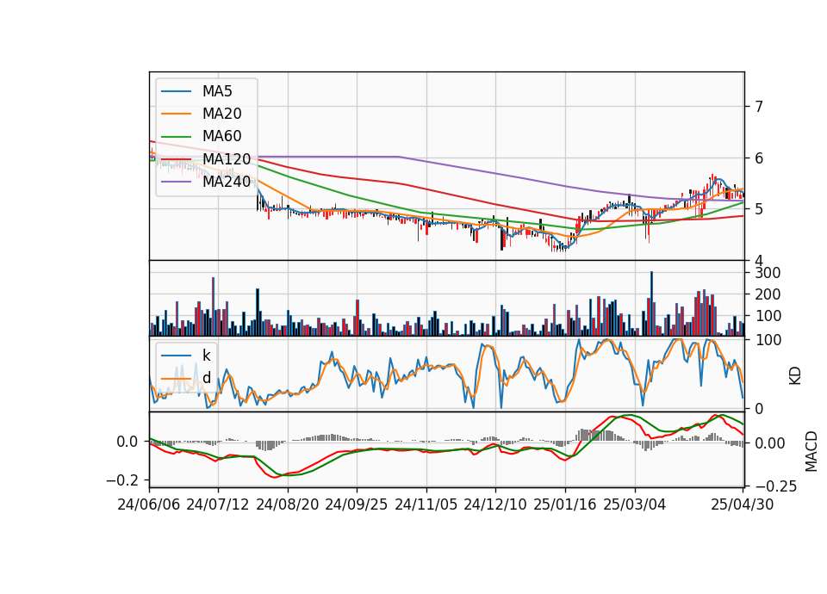This screenshot has height=594, width=827.
Task: Click the MA120 legend label
Action: tap(227, 159)
